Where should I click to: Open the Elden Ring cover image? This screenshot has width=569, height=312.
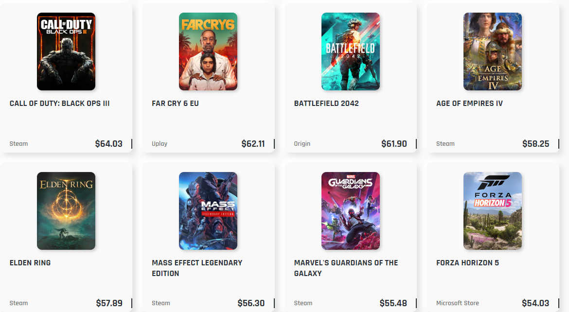(66, 211)
